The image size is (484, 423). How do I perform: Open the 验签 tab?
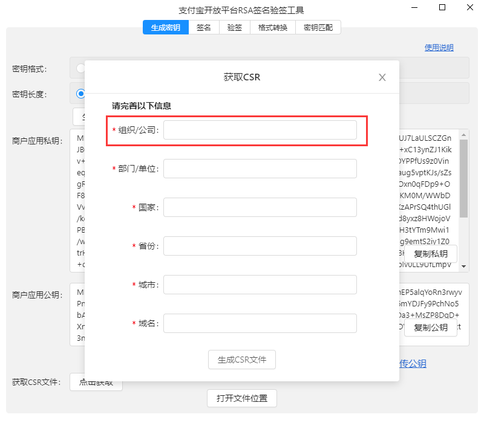click(235, 27)
